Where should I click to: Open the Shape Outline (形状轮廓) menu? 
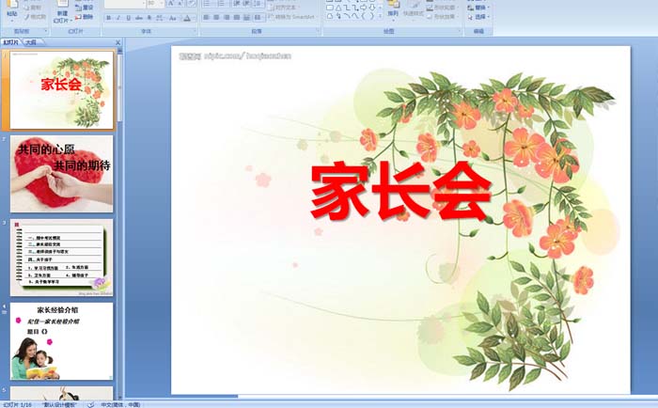click(x=442, y=8)
